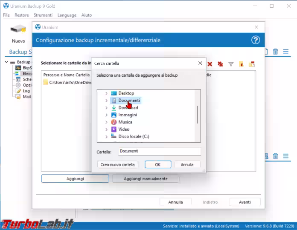
Task: Click the red X remove item icon
Action: (210, 64)
